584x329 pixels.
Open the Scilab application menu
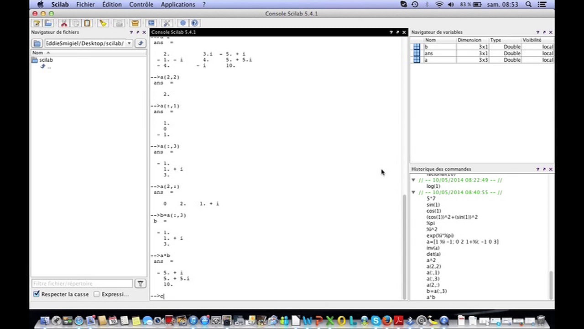tap(60, 4)
